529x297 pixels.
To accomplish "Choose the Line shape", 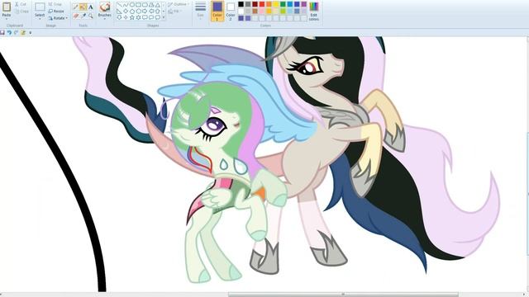I will tap(119, 5).
